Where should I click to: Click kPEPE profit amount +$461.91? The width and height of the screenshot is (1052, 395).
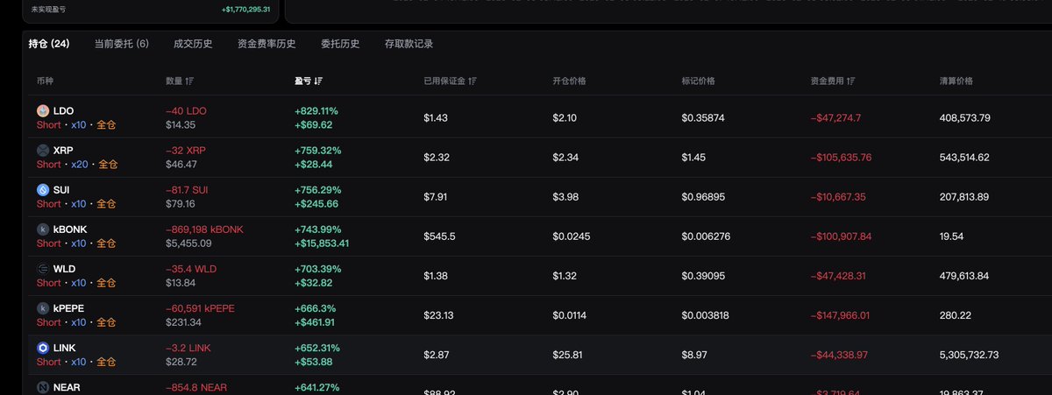316,322
